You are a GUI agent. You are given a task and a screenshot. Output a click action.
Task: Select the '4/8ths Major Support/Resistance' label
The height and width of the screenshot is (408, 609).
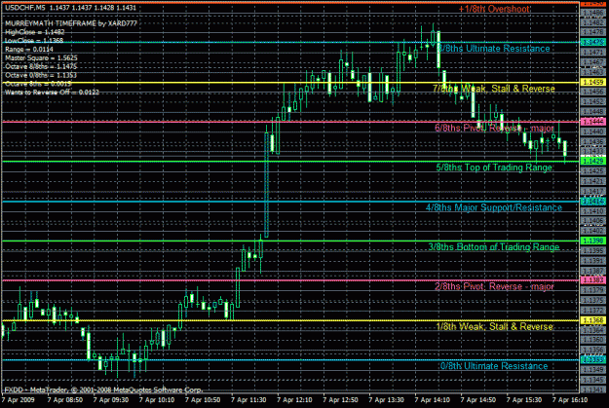click(494, 207)
